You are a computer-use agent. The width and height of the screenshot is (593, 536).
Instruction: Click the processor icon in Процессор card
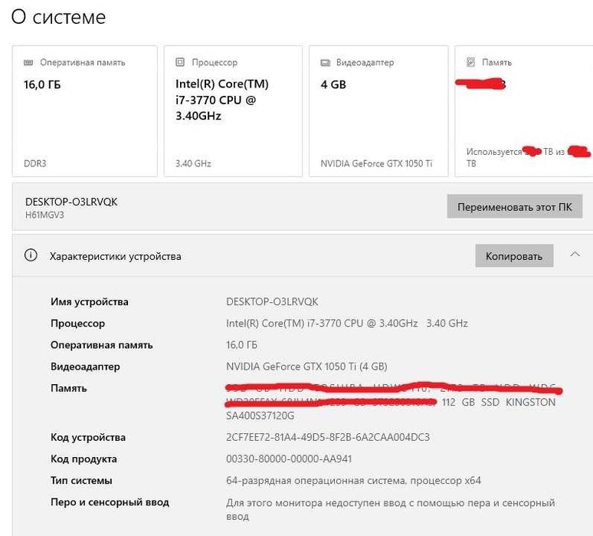pos(180,62)
